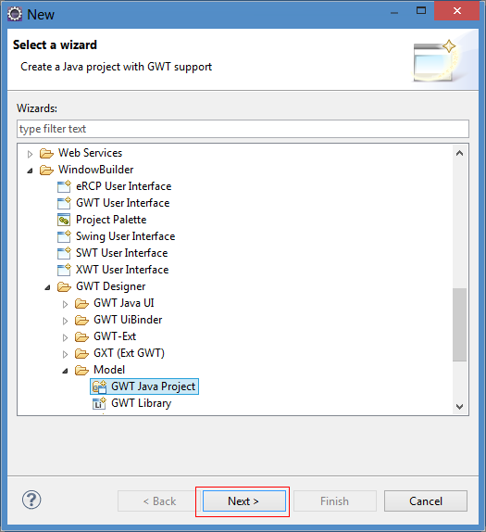Select the GWT Library icon
486x532 pixels.
[x=99, y=403]
